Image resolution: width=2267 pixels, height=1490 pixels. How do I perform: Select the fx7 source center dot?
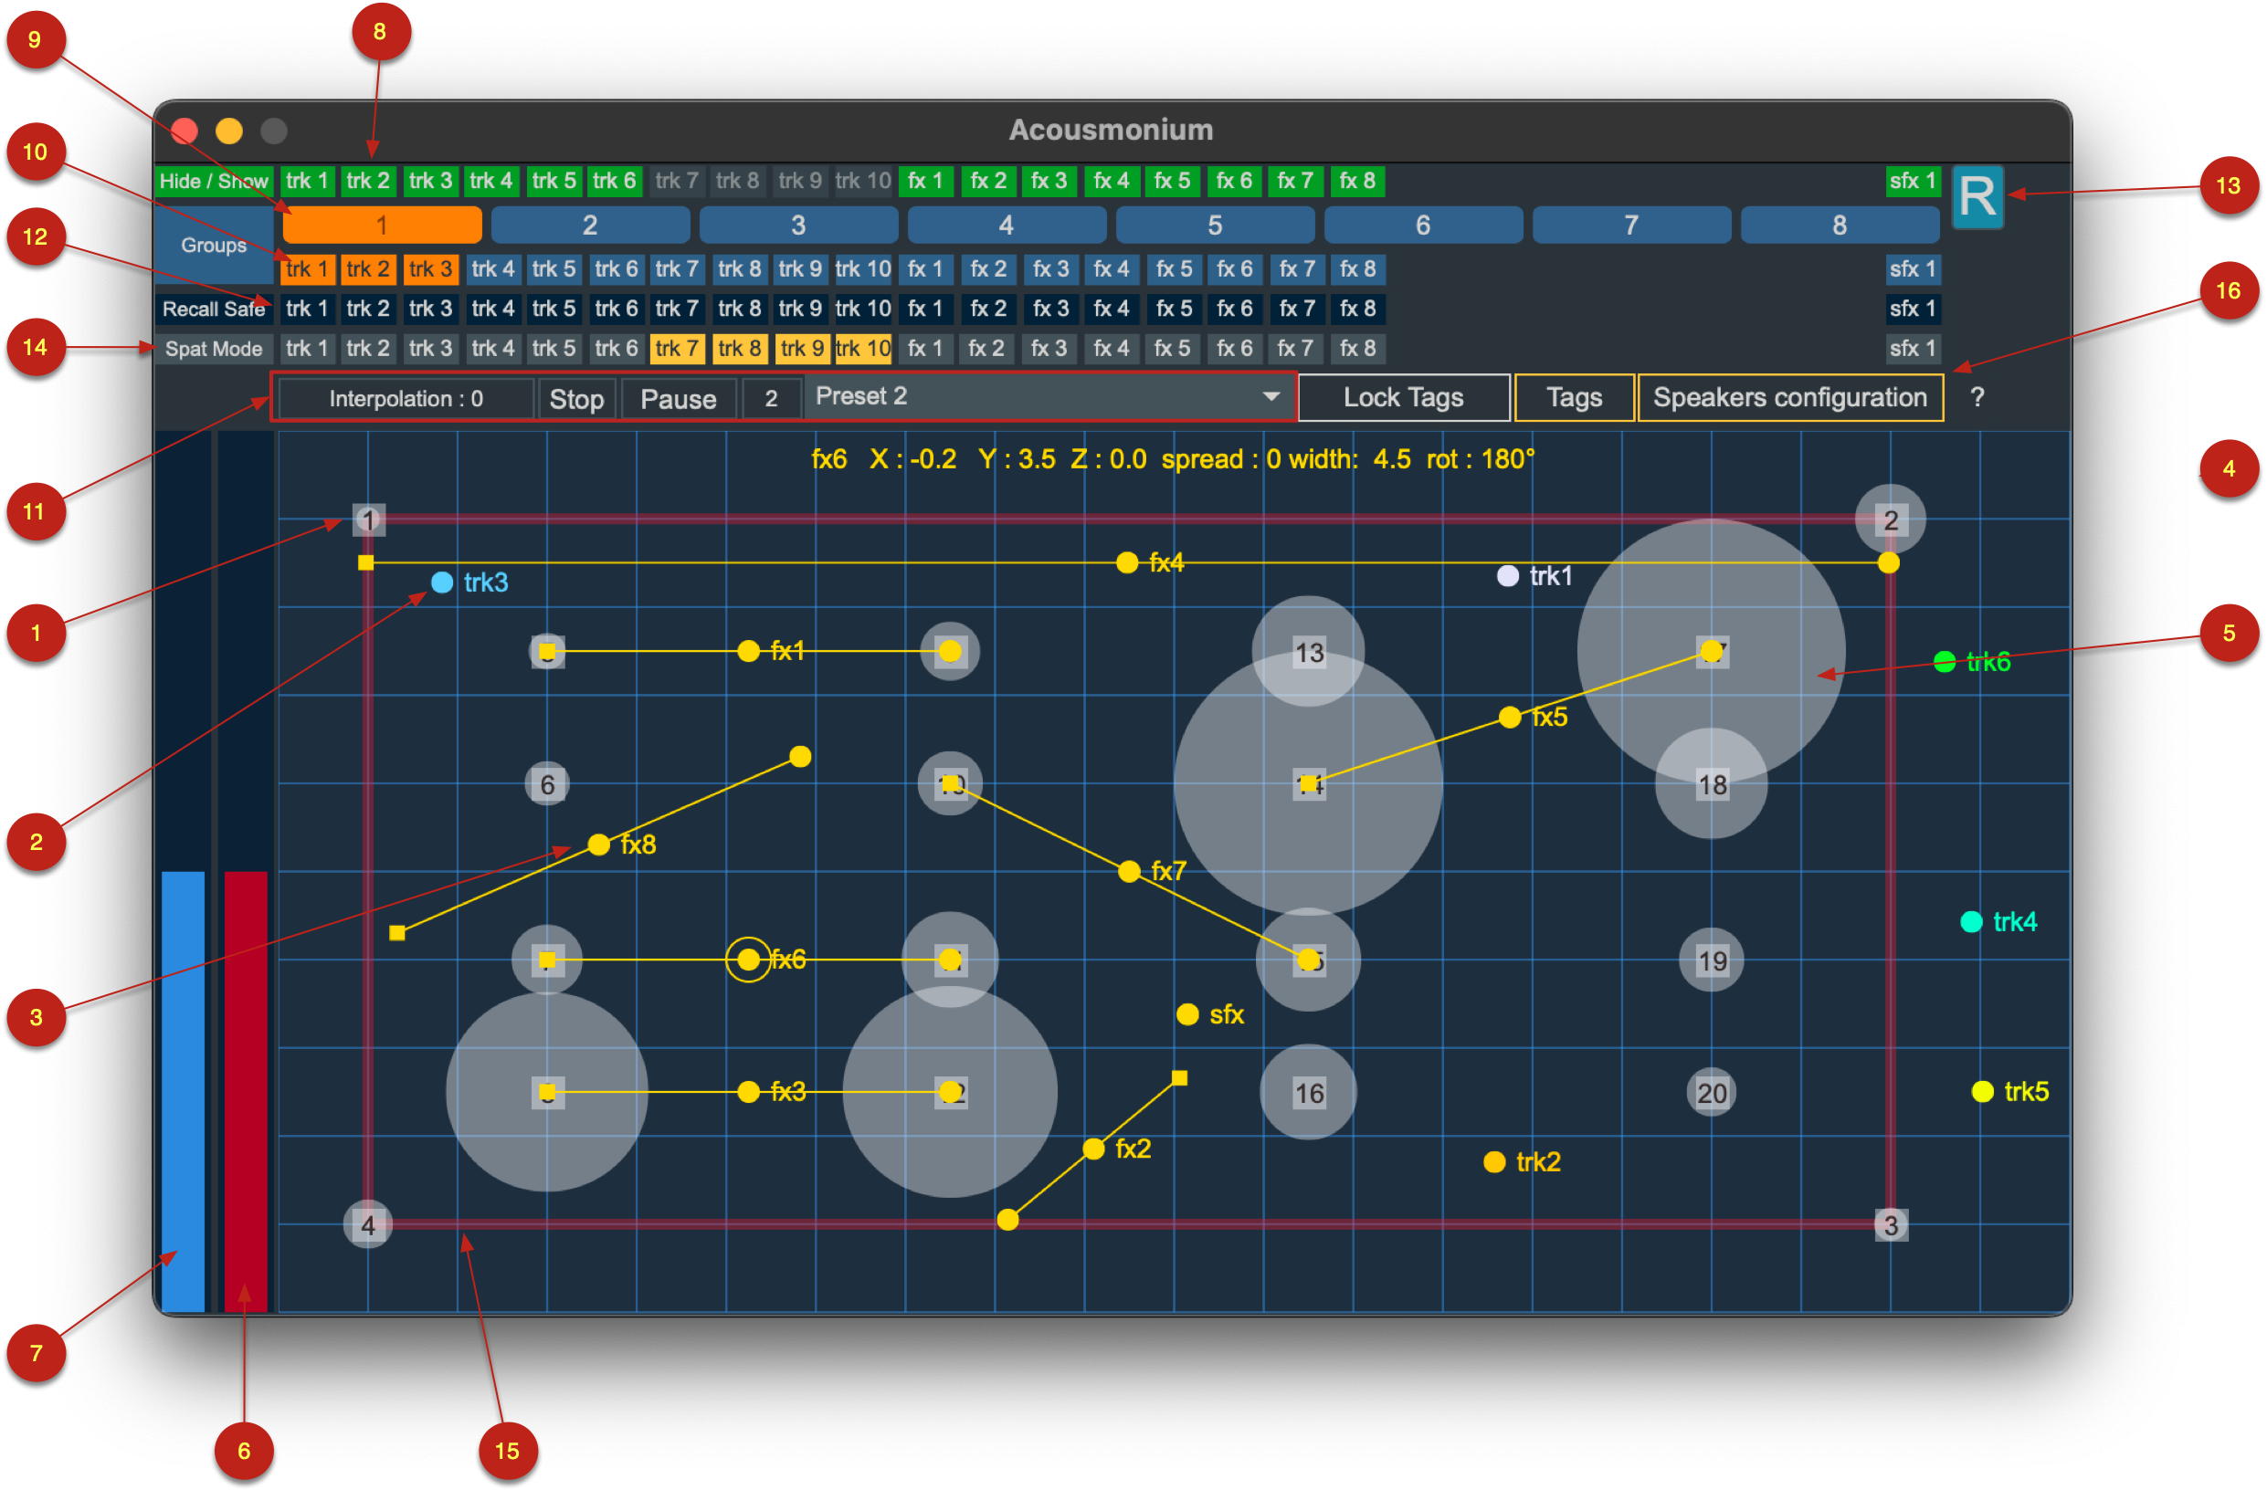pyautogui.click(x=1129, y=871)
